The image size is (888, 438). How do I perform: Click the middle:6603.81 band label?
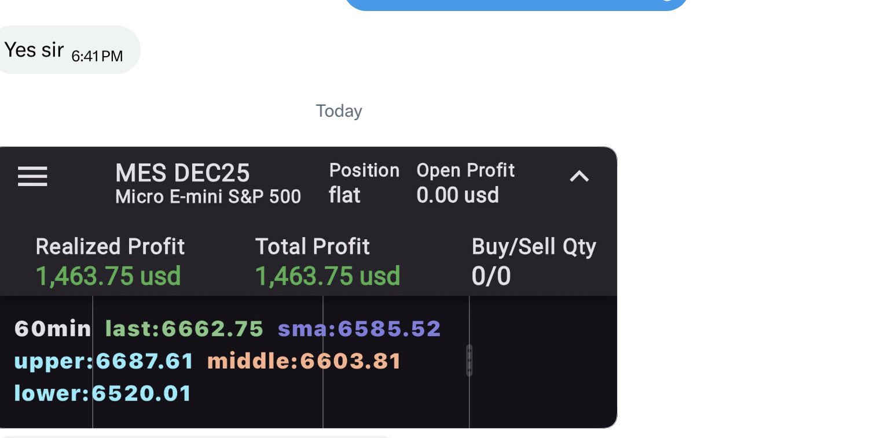coord(304,361)
